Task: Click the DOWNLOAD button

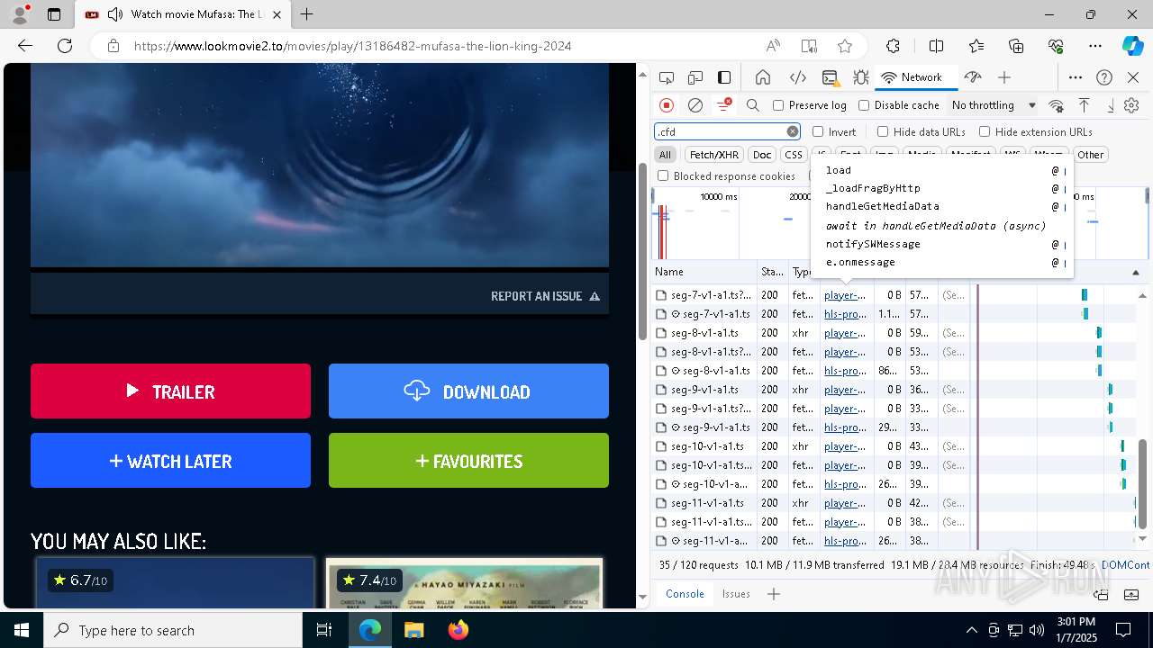Action: coord(468,391)
